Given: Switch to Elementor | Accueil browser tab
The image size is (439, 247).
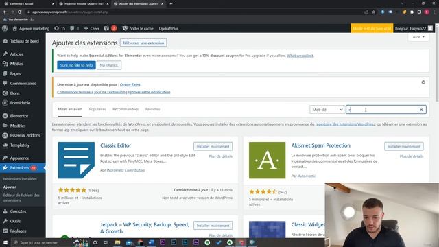Looking at the screenshot, I should (x=28, y=4).
